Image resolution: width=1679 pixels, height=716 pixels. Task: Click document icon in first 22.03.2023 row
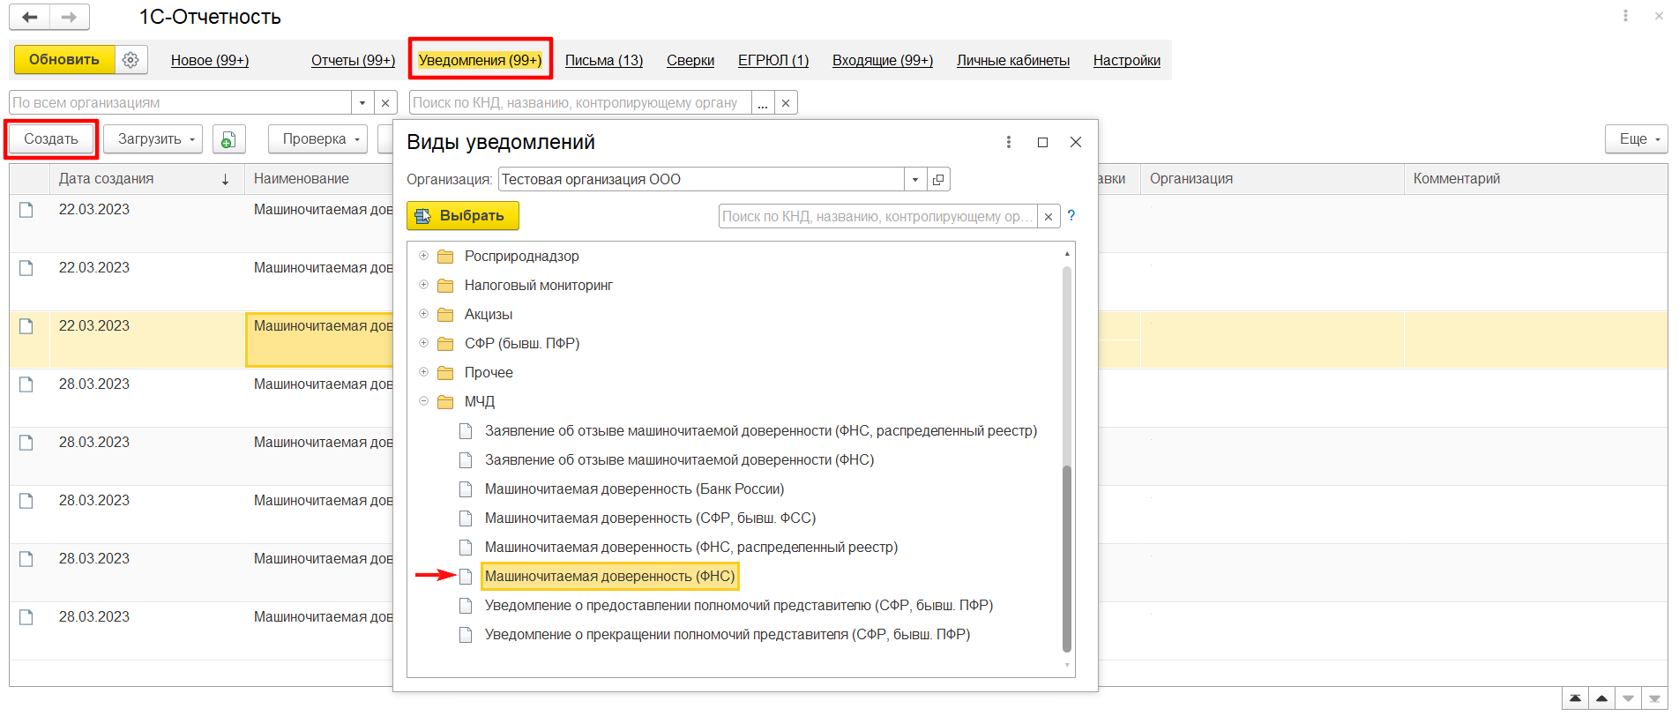click(26, 210)
